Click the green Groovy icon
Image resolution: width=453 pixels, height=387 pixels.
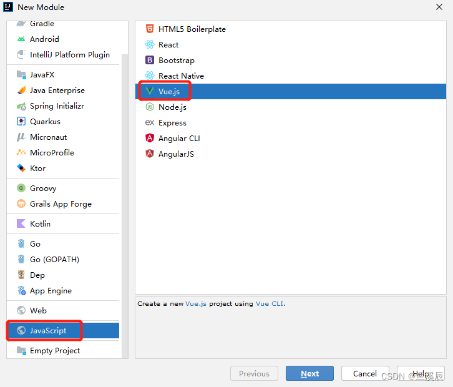tap(21, 188)
